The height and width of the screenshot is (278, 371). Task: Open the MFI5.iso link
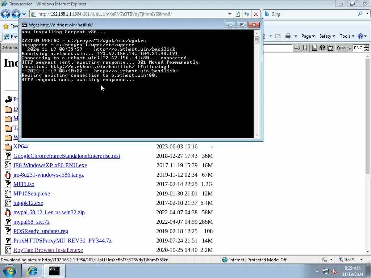point(24,184)
